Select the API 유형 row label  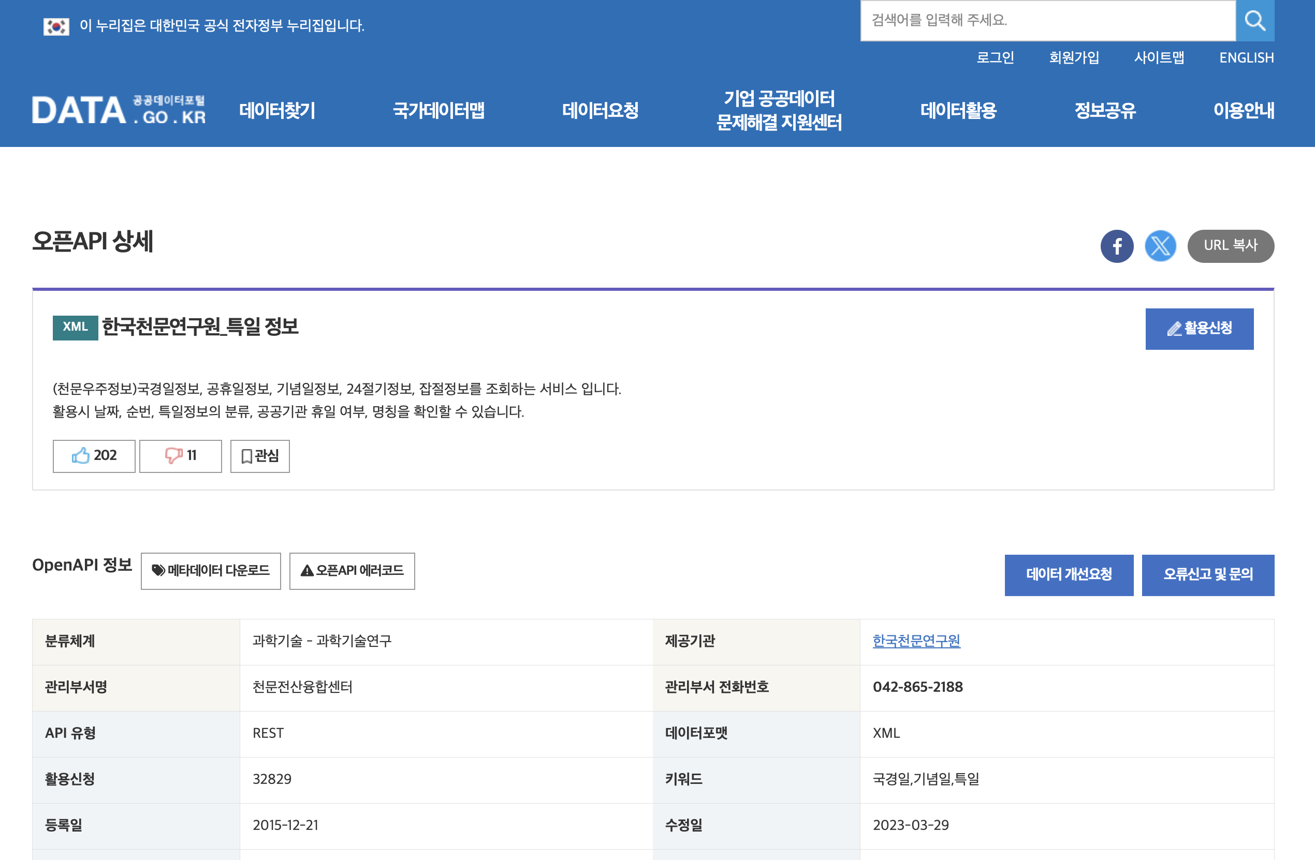point(70,733)
